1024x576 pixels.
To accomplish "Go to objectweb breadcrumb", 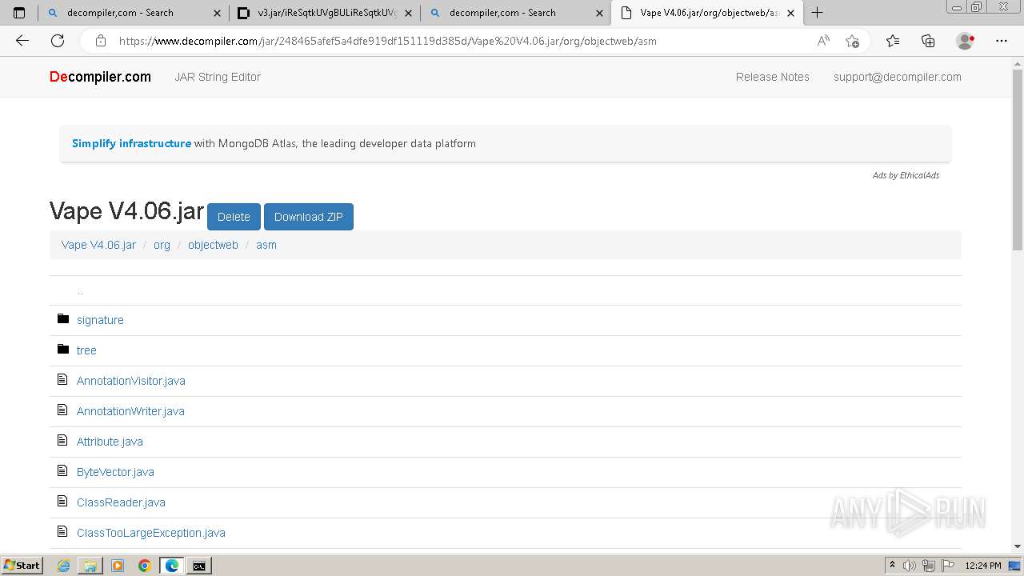I will [213, 245].
